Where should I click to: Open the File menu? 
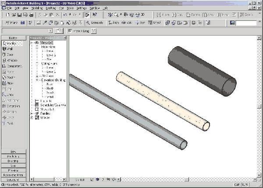click(x=9, y=8)
